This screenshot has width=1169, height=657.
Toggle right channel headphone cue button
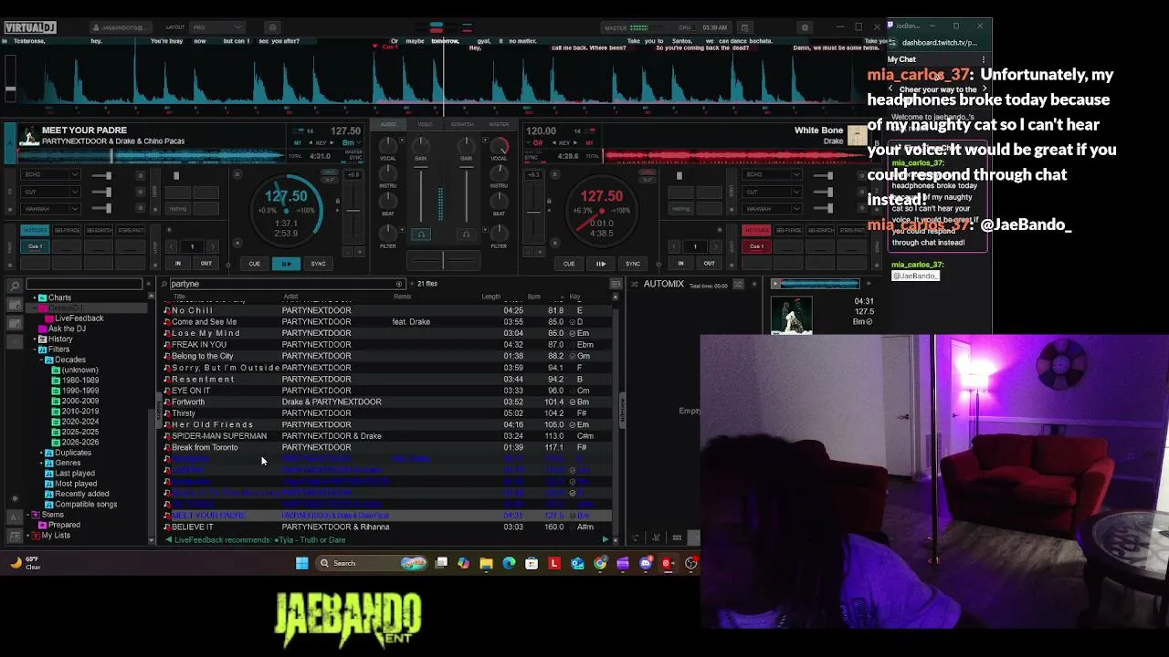(466, 235)
